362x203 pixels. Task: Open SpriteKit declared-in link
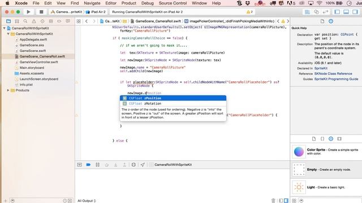tap(321, 68)
